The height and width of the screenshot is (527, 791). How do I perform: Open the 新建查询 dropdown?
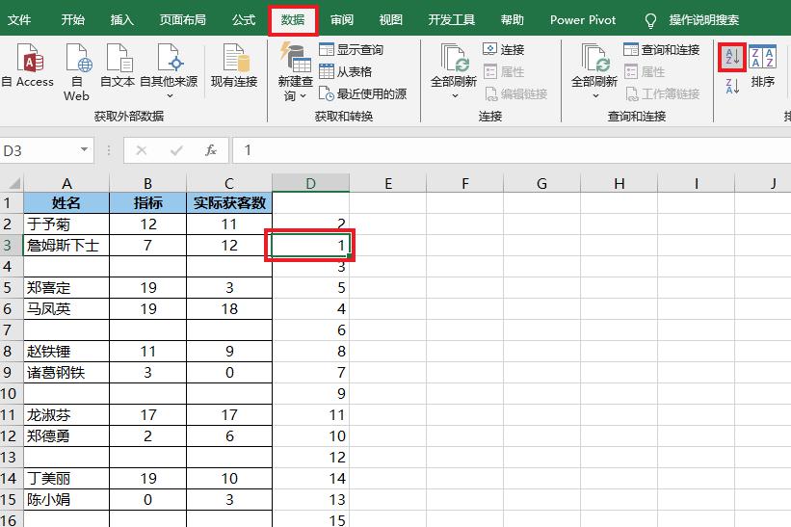pyautogui.click(x=295, y=72)
